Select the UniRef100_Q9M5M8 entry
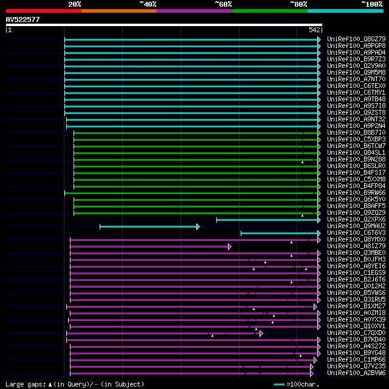The height and width of the screenshot is (389, 389). [356, 73]
